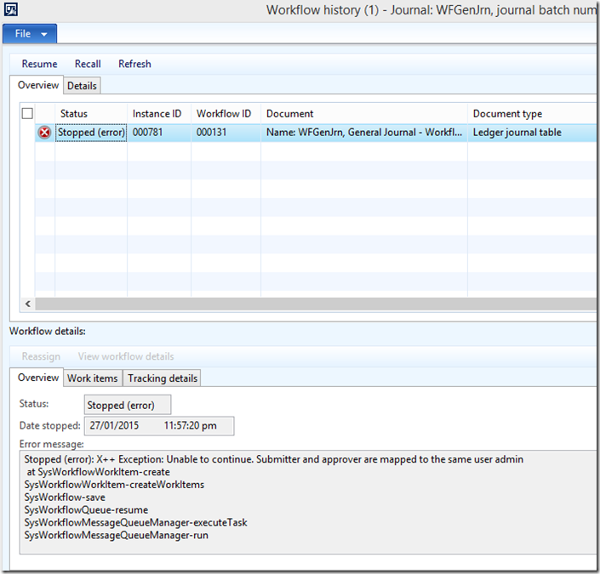Screen dimensions: 600x574
Task: Sort by the Status column header
Action: click(x=74, y=114)
